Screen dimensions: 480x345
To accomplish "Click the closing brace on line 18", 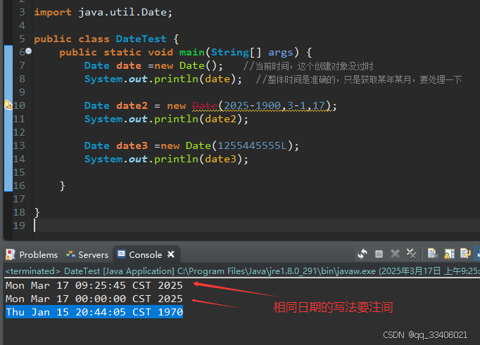I will tap(37, 212).
